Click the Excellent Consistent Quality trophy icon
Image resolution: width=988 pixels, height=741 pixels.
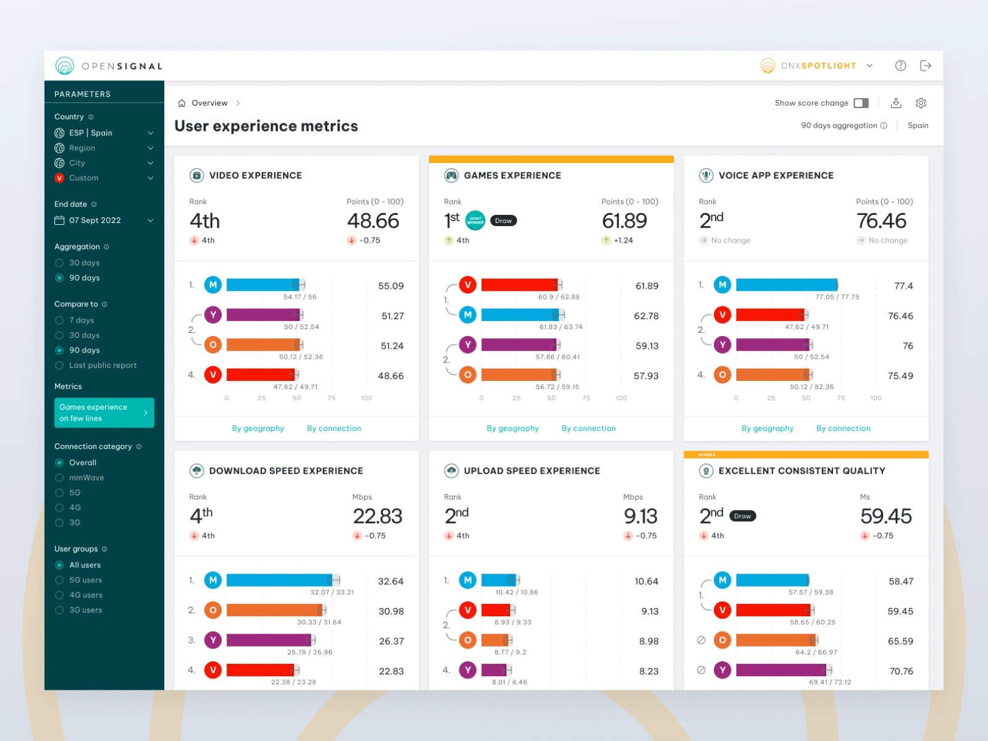[706, 471]
